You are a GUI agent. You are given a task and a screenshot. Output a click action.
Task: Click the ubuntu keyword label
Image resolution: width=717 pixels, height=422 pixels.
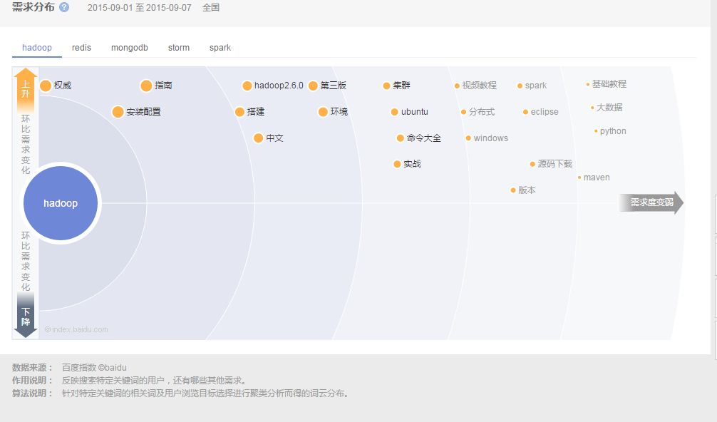tap(415, 112)
